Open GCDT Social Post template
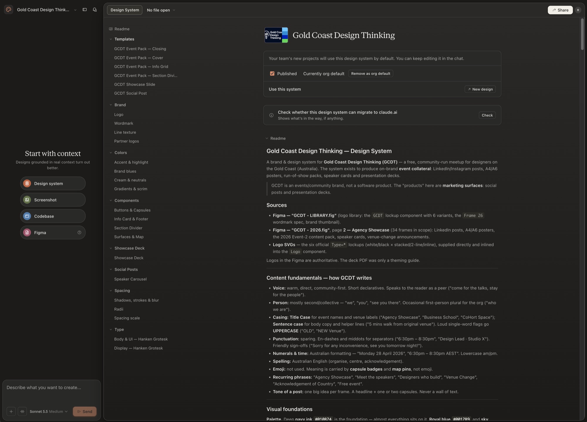Screen dimensions: 587x422 tap(130, 93)
